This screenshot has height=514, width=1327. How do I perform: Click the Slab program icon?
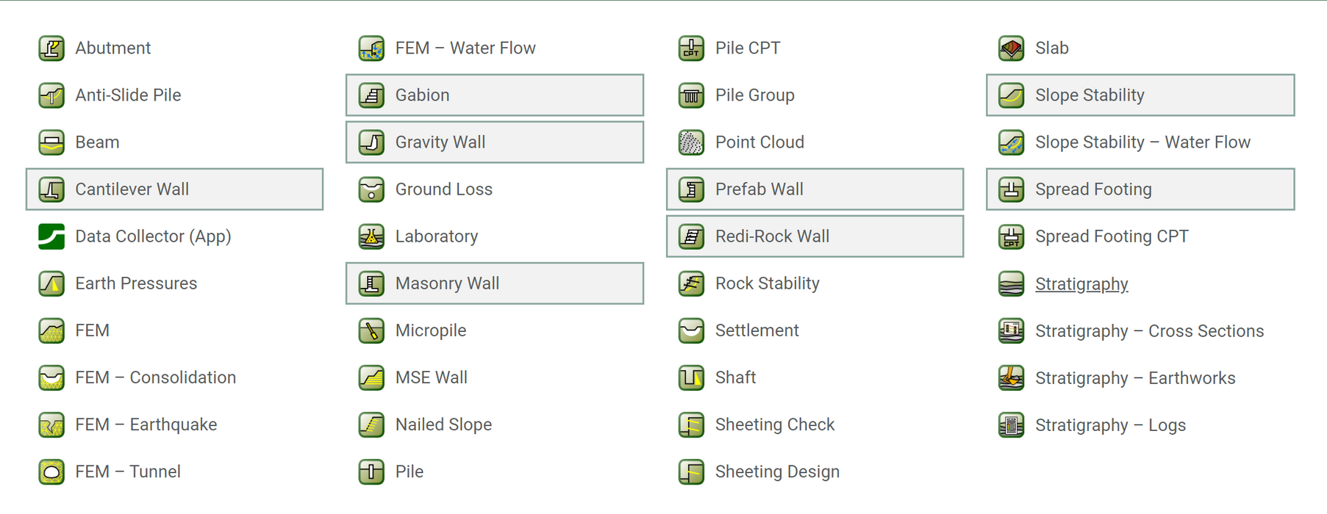pyautogui.click(x=1011, y=48)
